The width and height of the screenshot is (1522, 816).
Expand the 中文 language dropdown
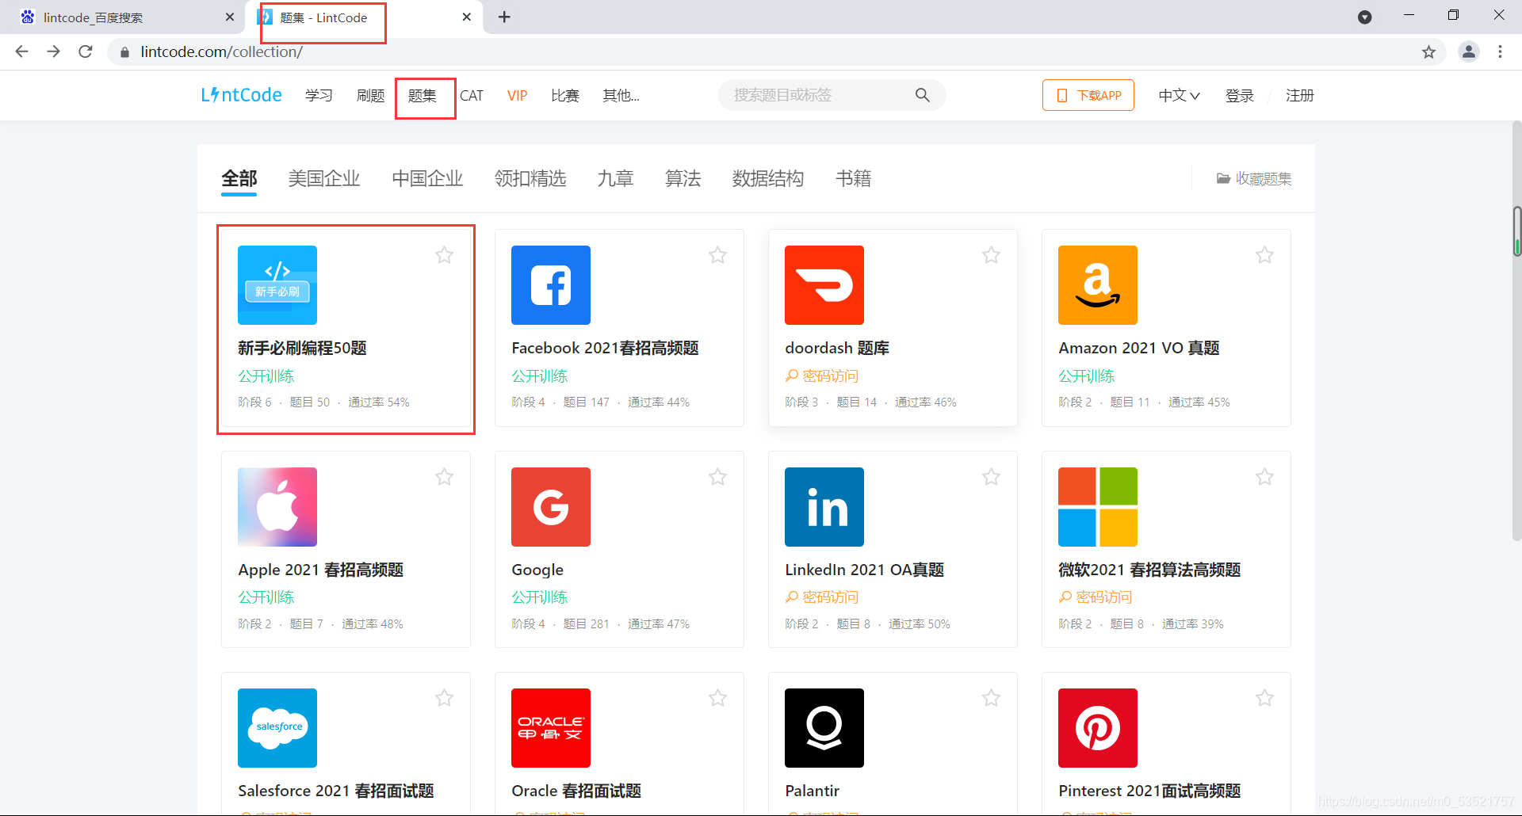pyautogui.click(x=1179, y=96)
